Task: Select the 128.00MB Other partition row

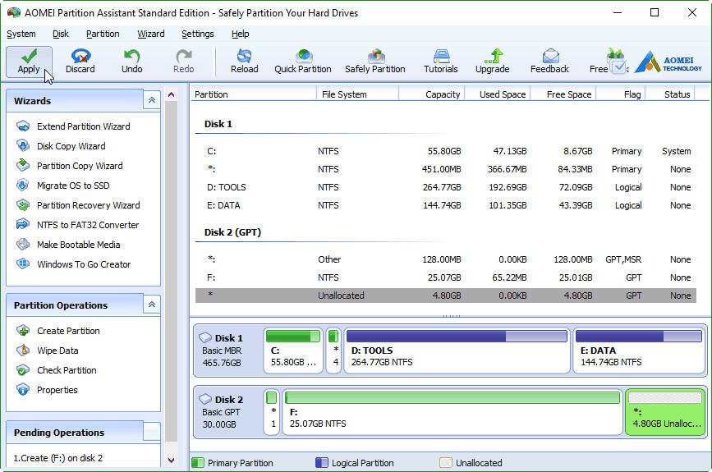Action: [x=445, y=259]
